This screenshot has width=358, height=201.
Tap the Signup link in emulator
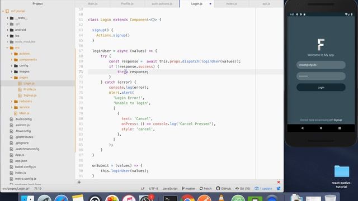pyautogui.click(x=338, y=120)
